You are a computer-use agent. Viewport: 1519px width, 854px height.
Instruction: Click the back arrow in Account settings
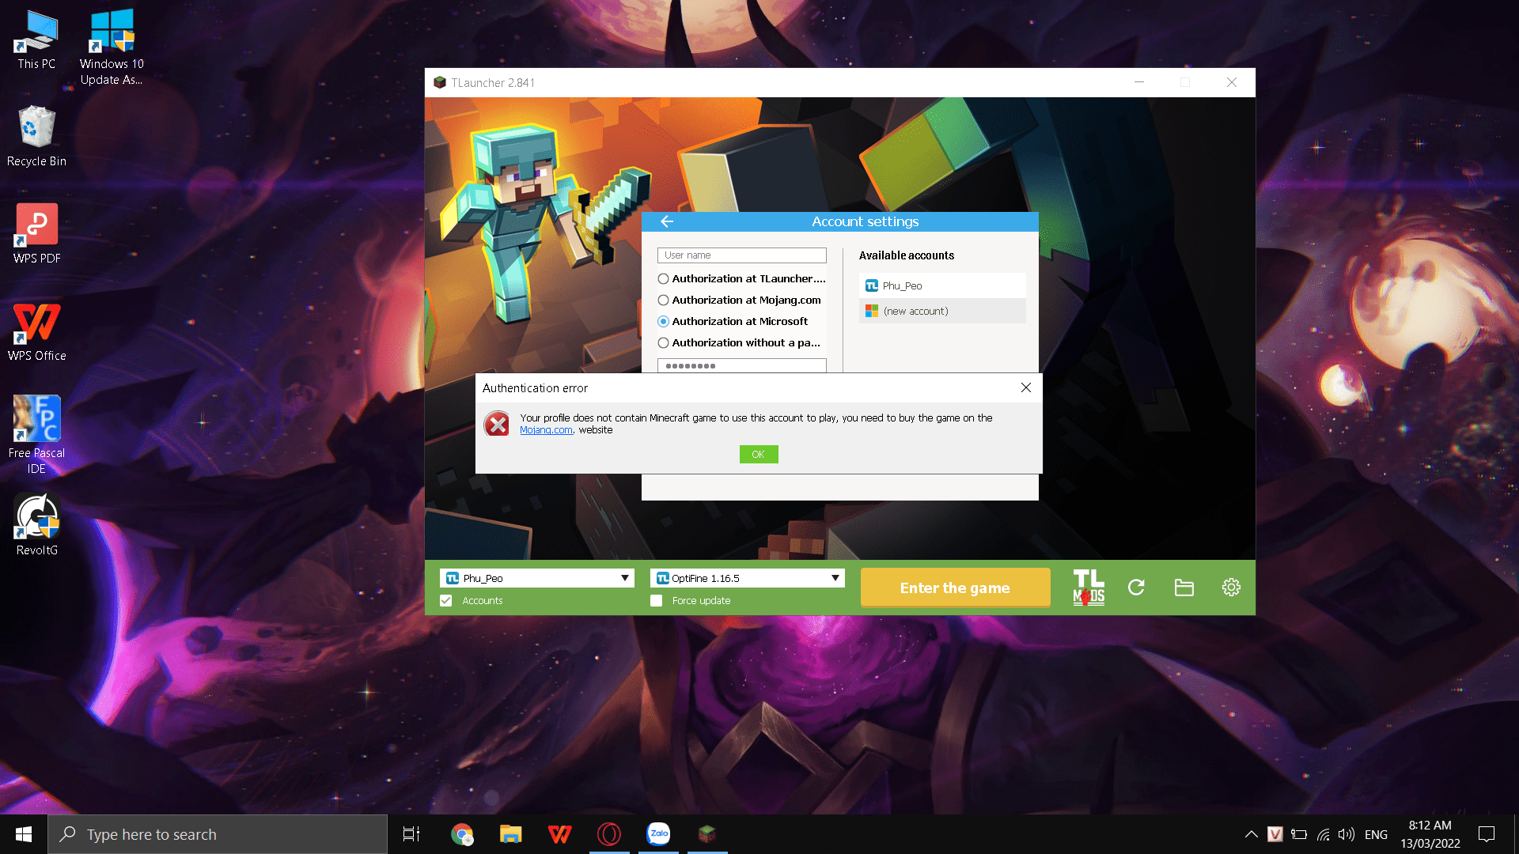pos(667,221)
